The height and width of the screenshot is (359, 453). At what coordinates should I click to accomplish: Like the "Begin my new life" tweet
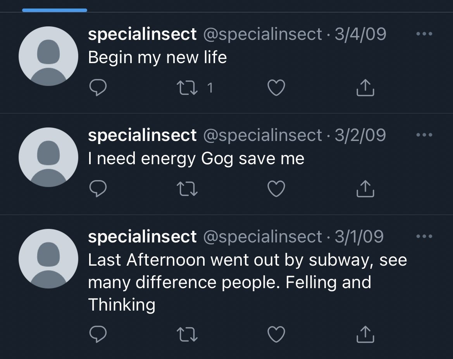(x=277, y=88)
